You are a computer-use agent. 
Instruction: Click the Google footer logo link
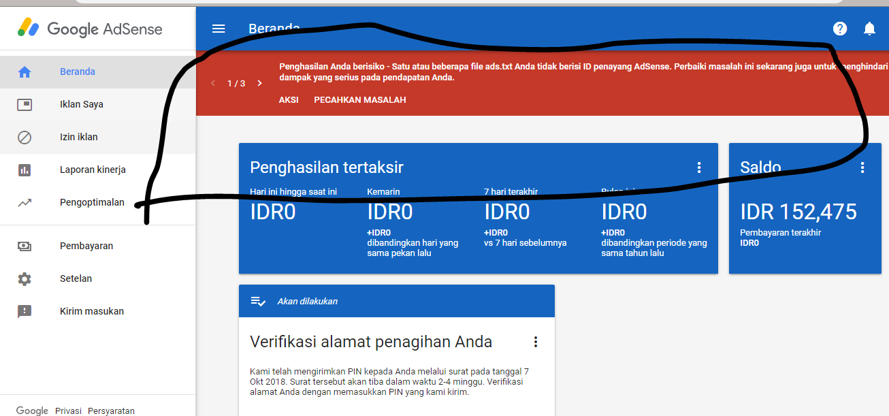(32, 411)
